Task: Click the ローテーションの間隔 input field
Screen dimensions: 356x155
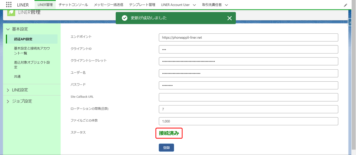Action: pyautogui.click(x=248, y=109)
